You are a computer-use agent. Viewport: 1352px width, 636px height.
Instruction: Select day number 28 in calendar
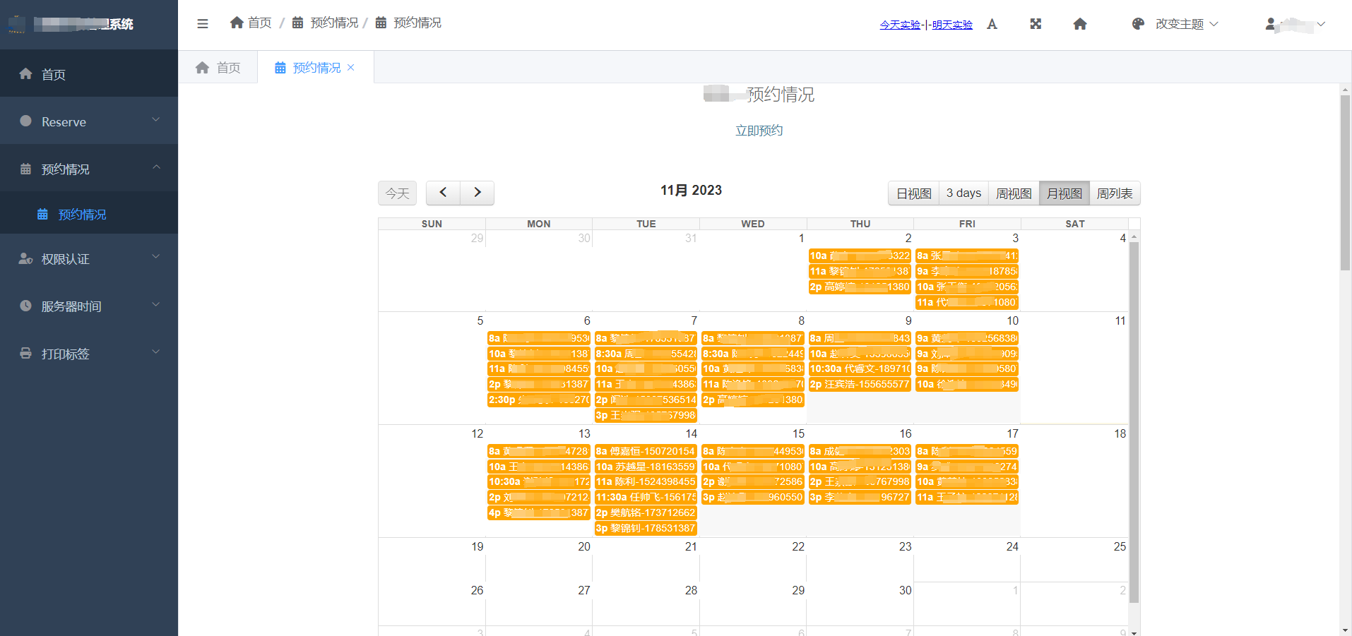(x=691, y=590)
